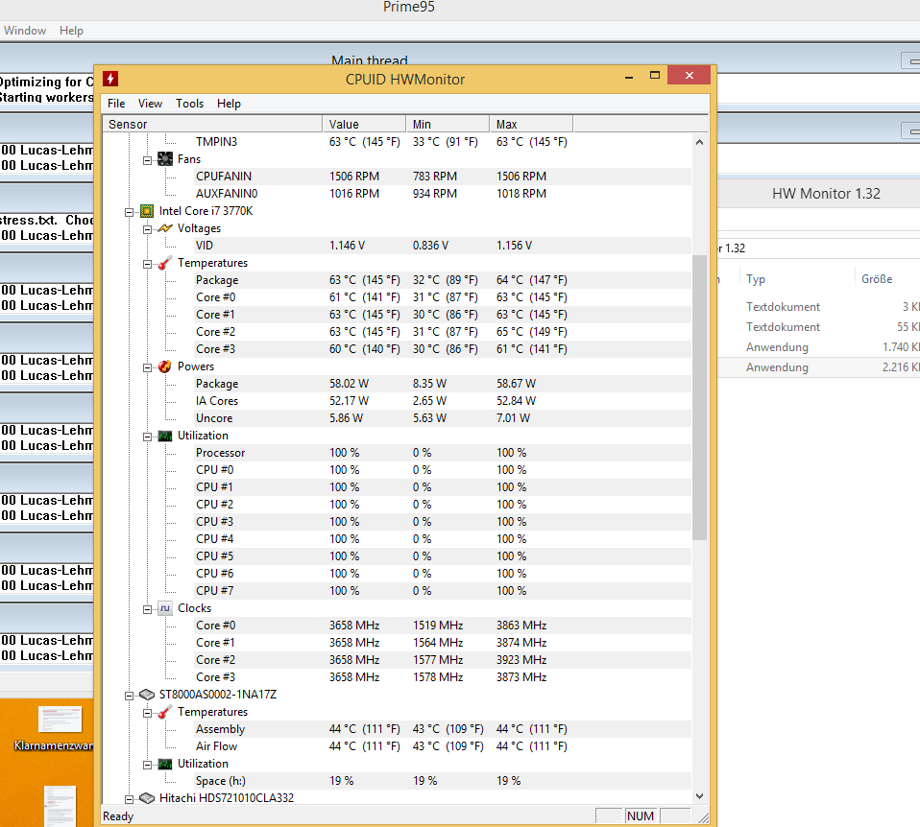Collapse the Powers node

point(147,367)
